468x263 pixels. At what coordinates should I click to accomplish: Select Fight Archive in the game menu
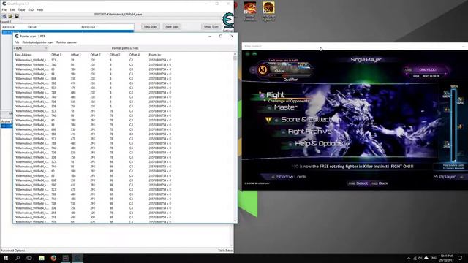click(x=309, y=131)
